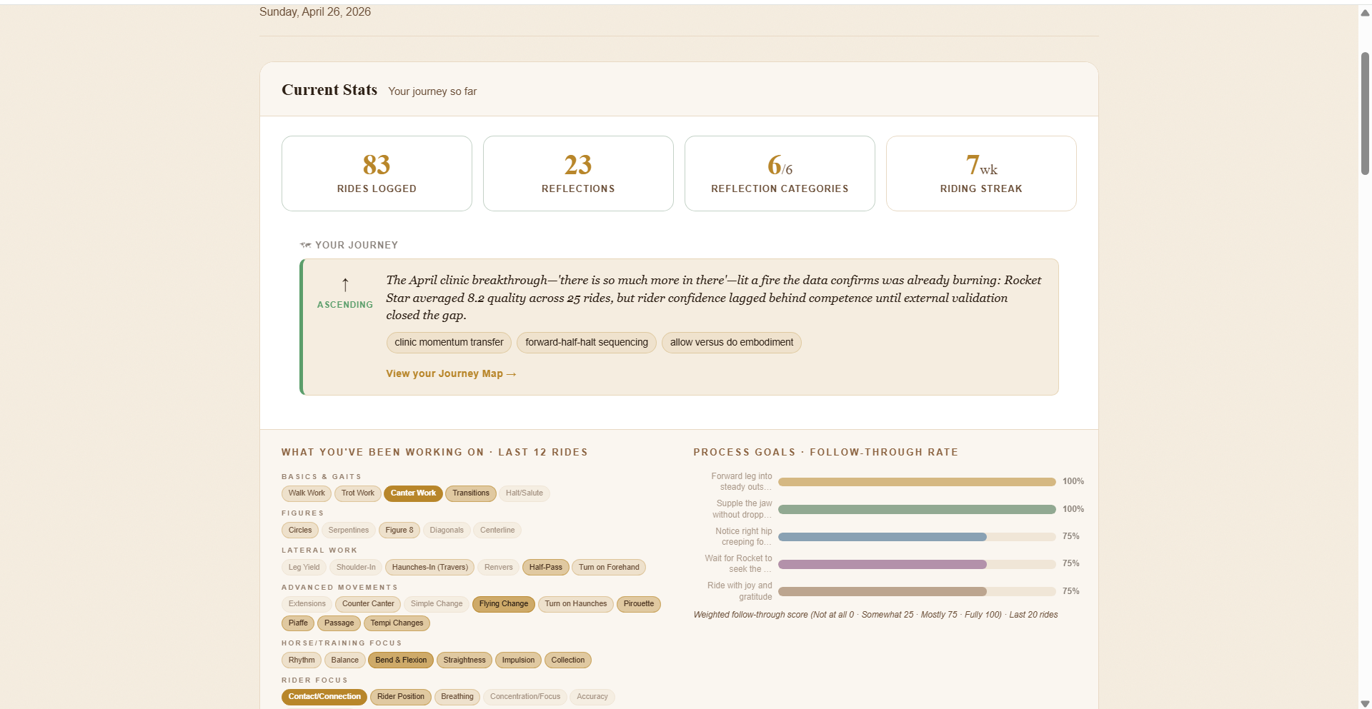Click the Flying Change chip

coord(504,604)
